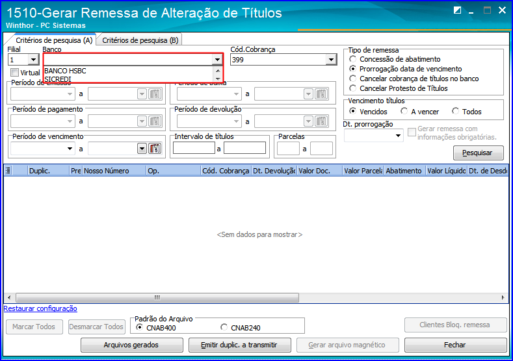
Task: Select Cancelar cobrança de títulos no banco
Action: 352,79
